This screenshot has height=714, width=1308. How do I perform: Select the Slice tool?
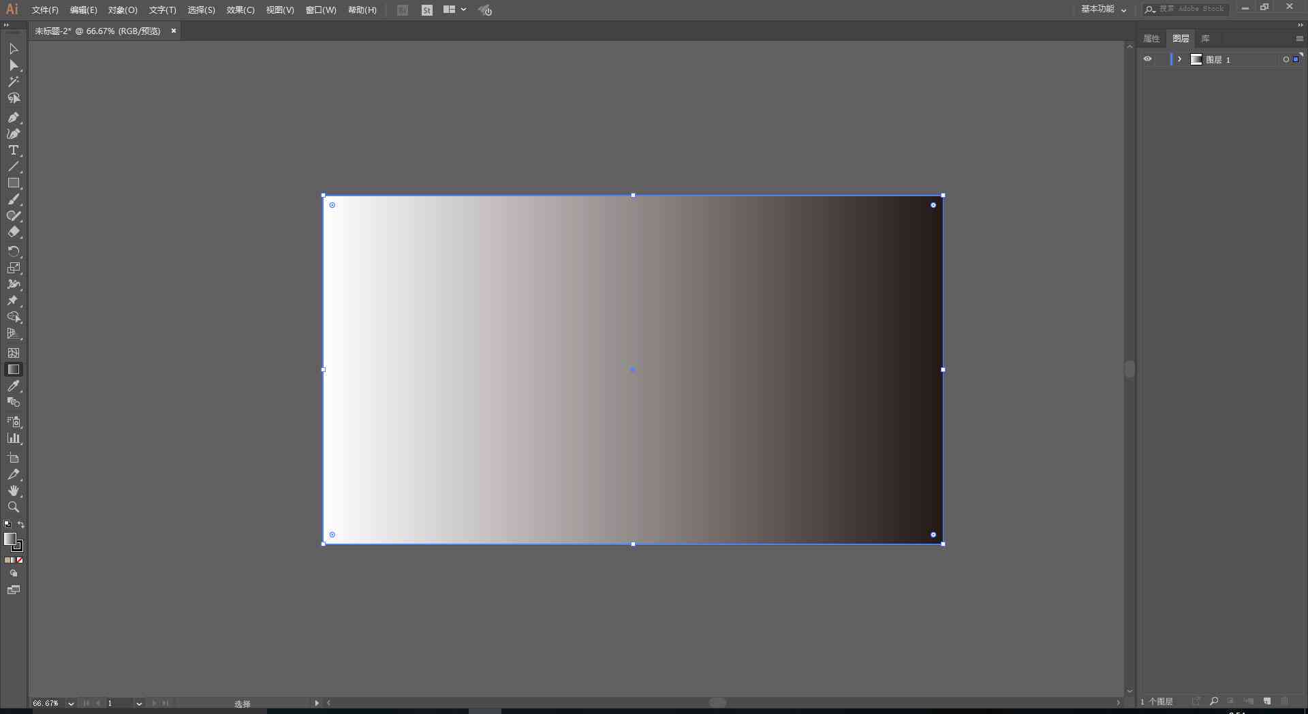13,474
